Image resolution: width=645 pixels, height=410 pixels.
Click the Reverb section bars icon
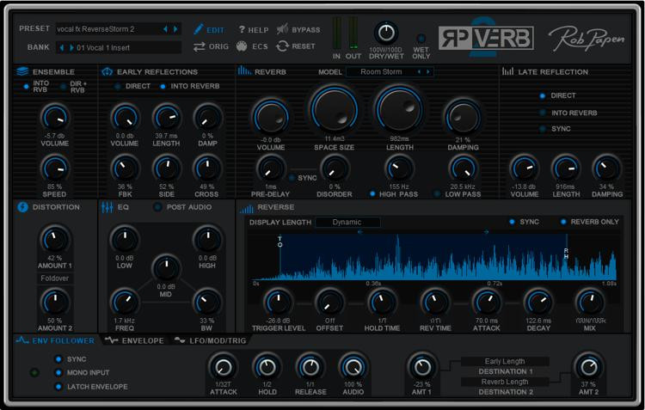(x=244, y=70)
